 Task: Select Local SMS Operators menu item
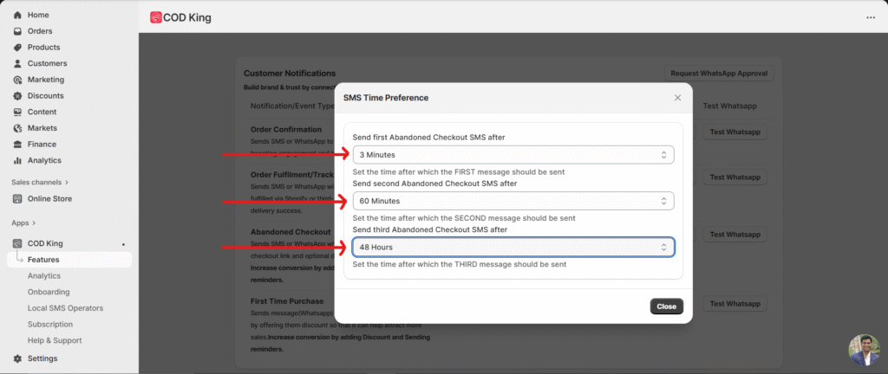coord(65,308)
